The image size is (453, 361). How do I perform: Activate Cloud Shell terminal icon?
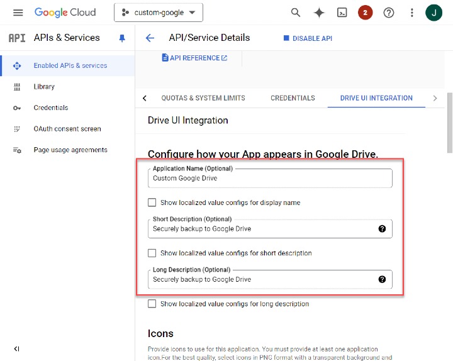pos(342,13)
